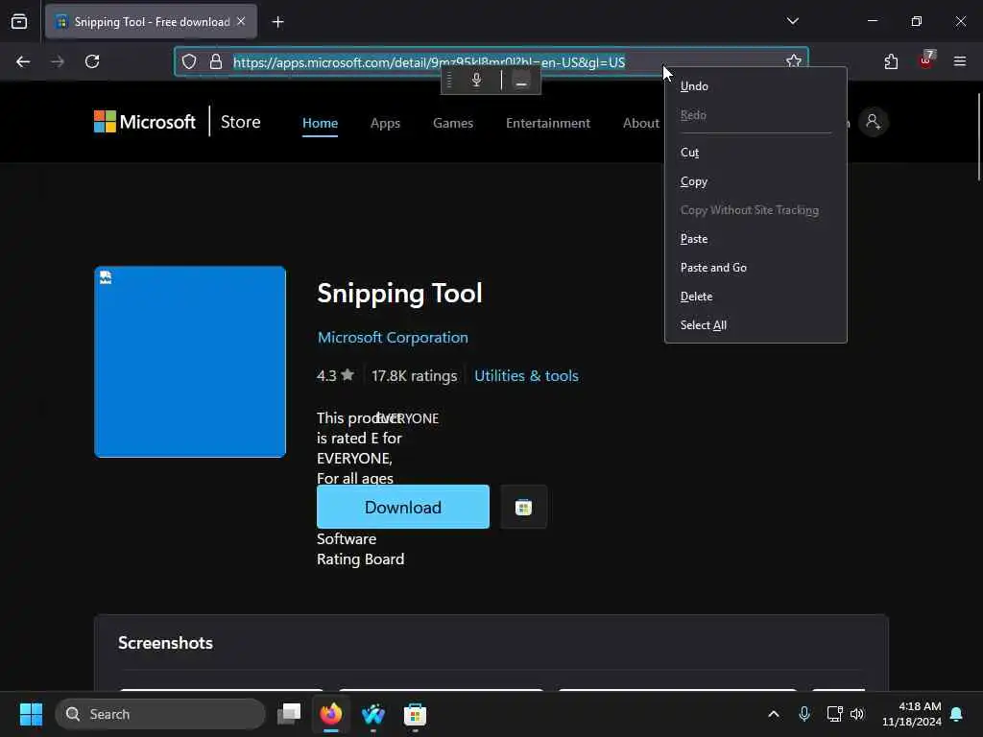The height and width of the screenshot is (737, 983).
Task: Close the Snipping Tool tab
Action: click(241, 21)
